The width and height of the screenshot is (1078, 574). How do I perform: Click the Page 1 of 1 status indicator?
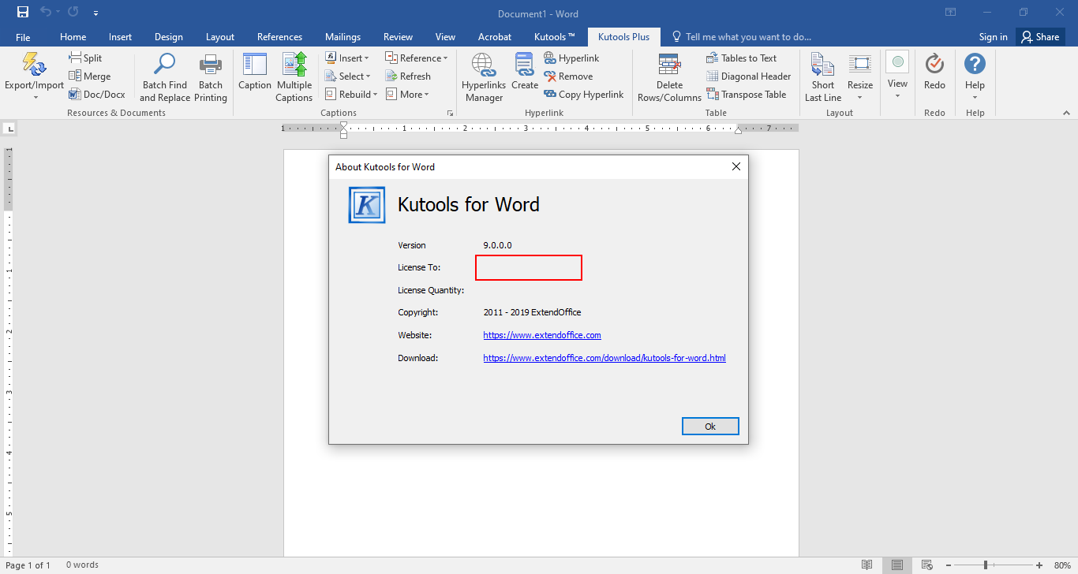pyautogui.click(x=28, y=565)
